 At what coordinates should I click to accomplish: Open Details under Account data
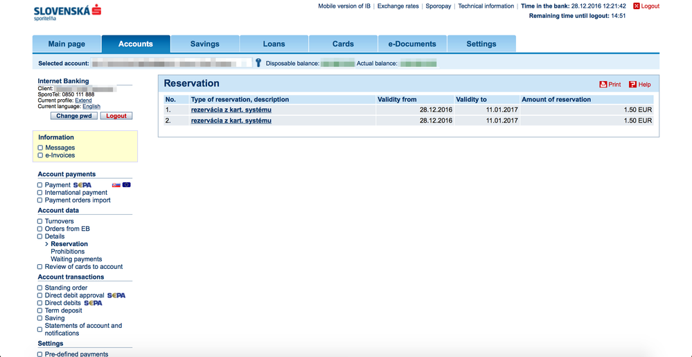[55, 236]
